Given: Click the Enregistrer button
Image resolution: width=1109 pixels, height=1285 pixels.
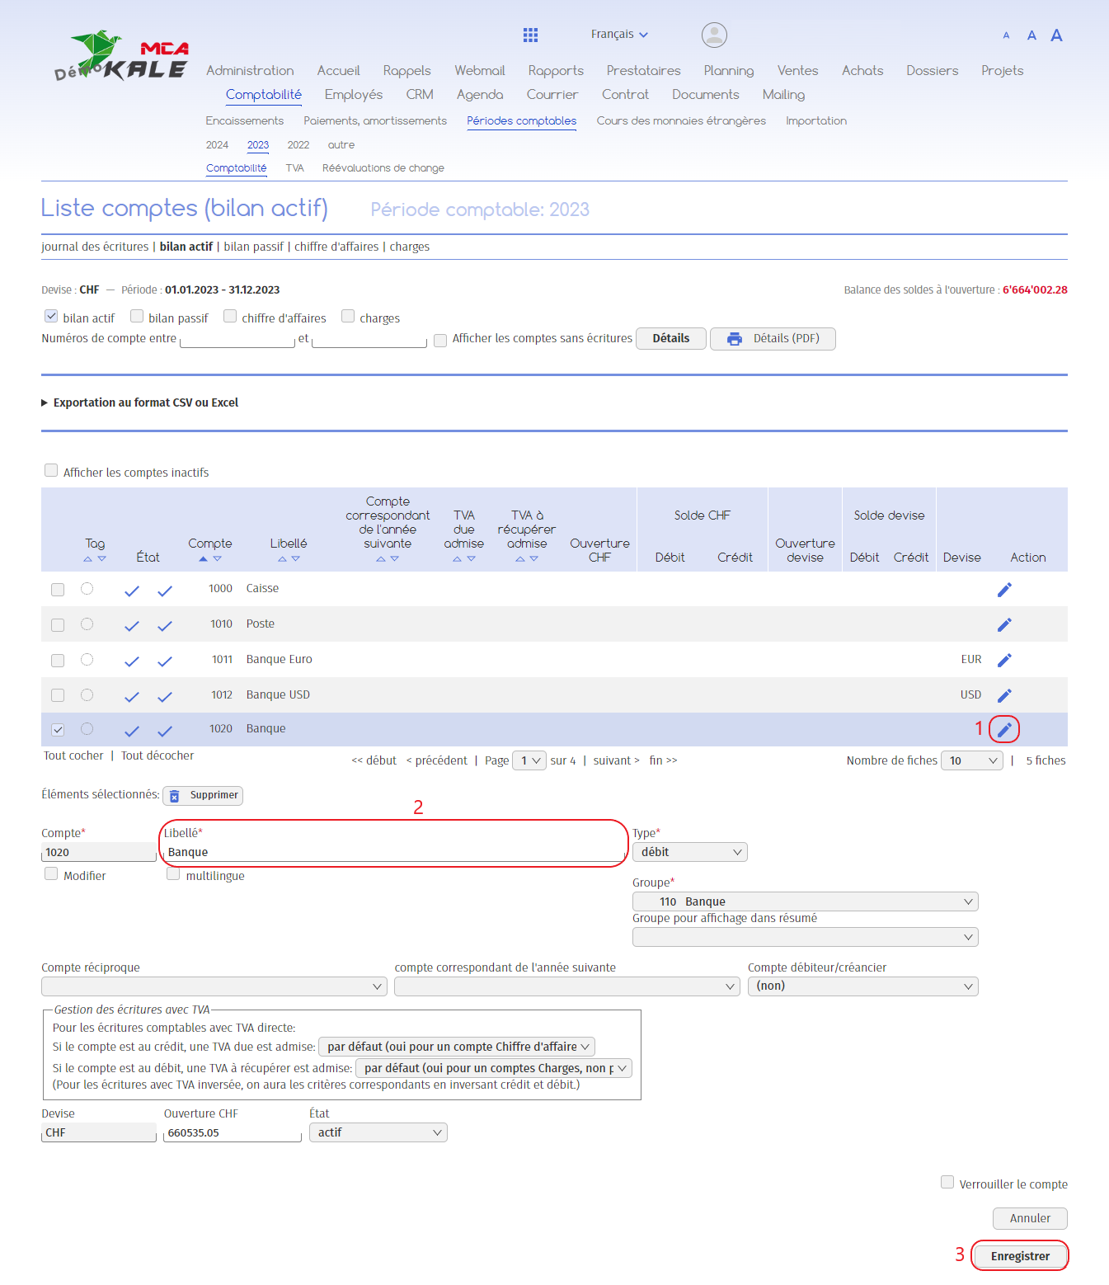Looking at the screenshot, I should [1020, 1256].
